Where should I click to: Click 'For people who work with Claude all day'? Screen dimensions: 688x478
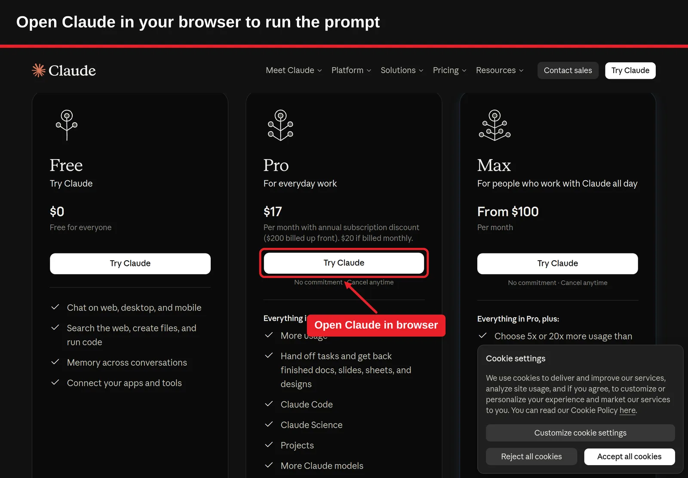(557, 184)
